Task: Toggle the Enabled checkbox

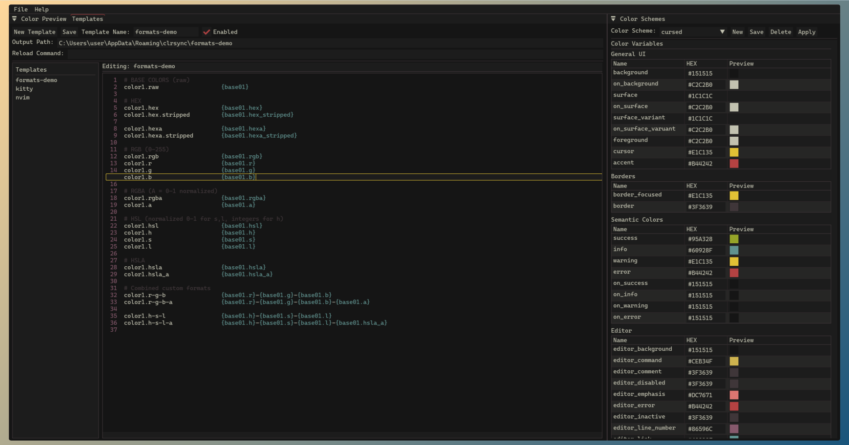Action: (207, 32)
